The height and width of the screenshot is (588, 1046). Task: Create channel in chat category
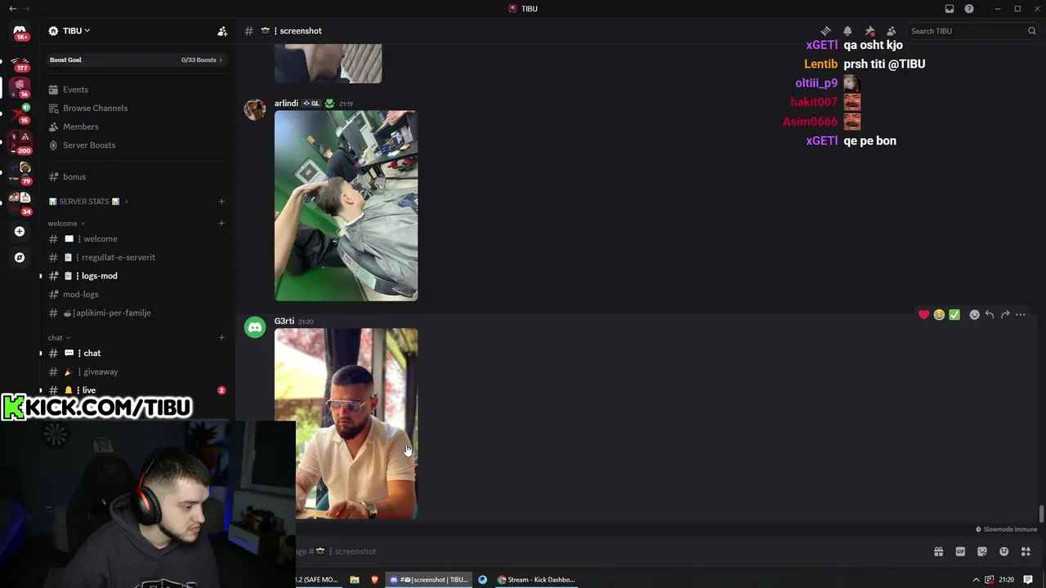coord(221,337)
